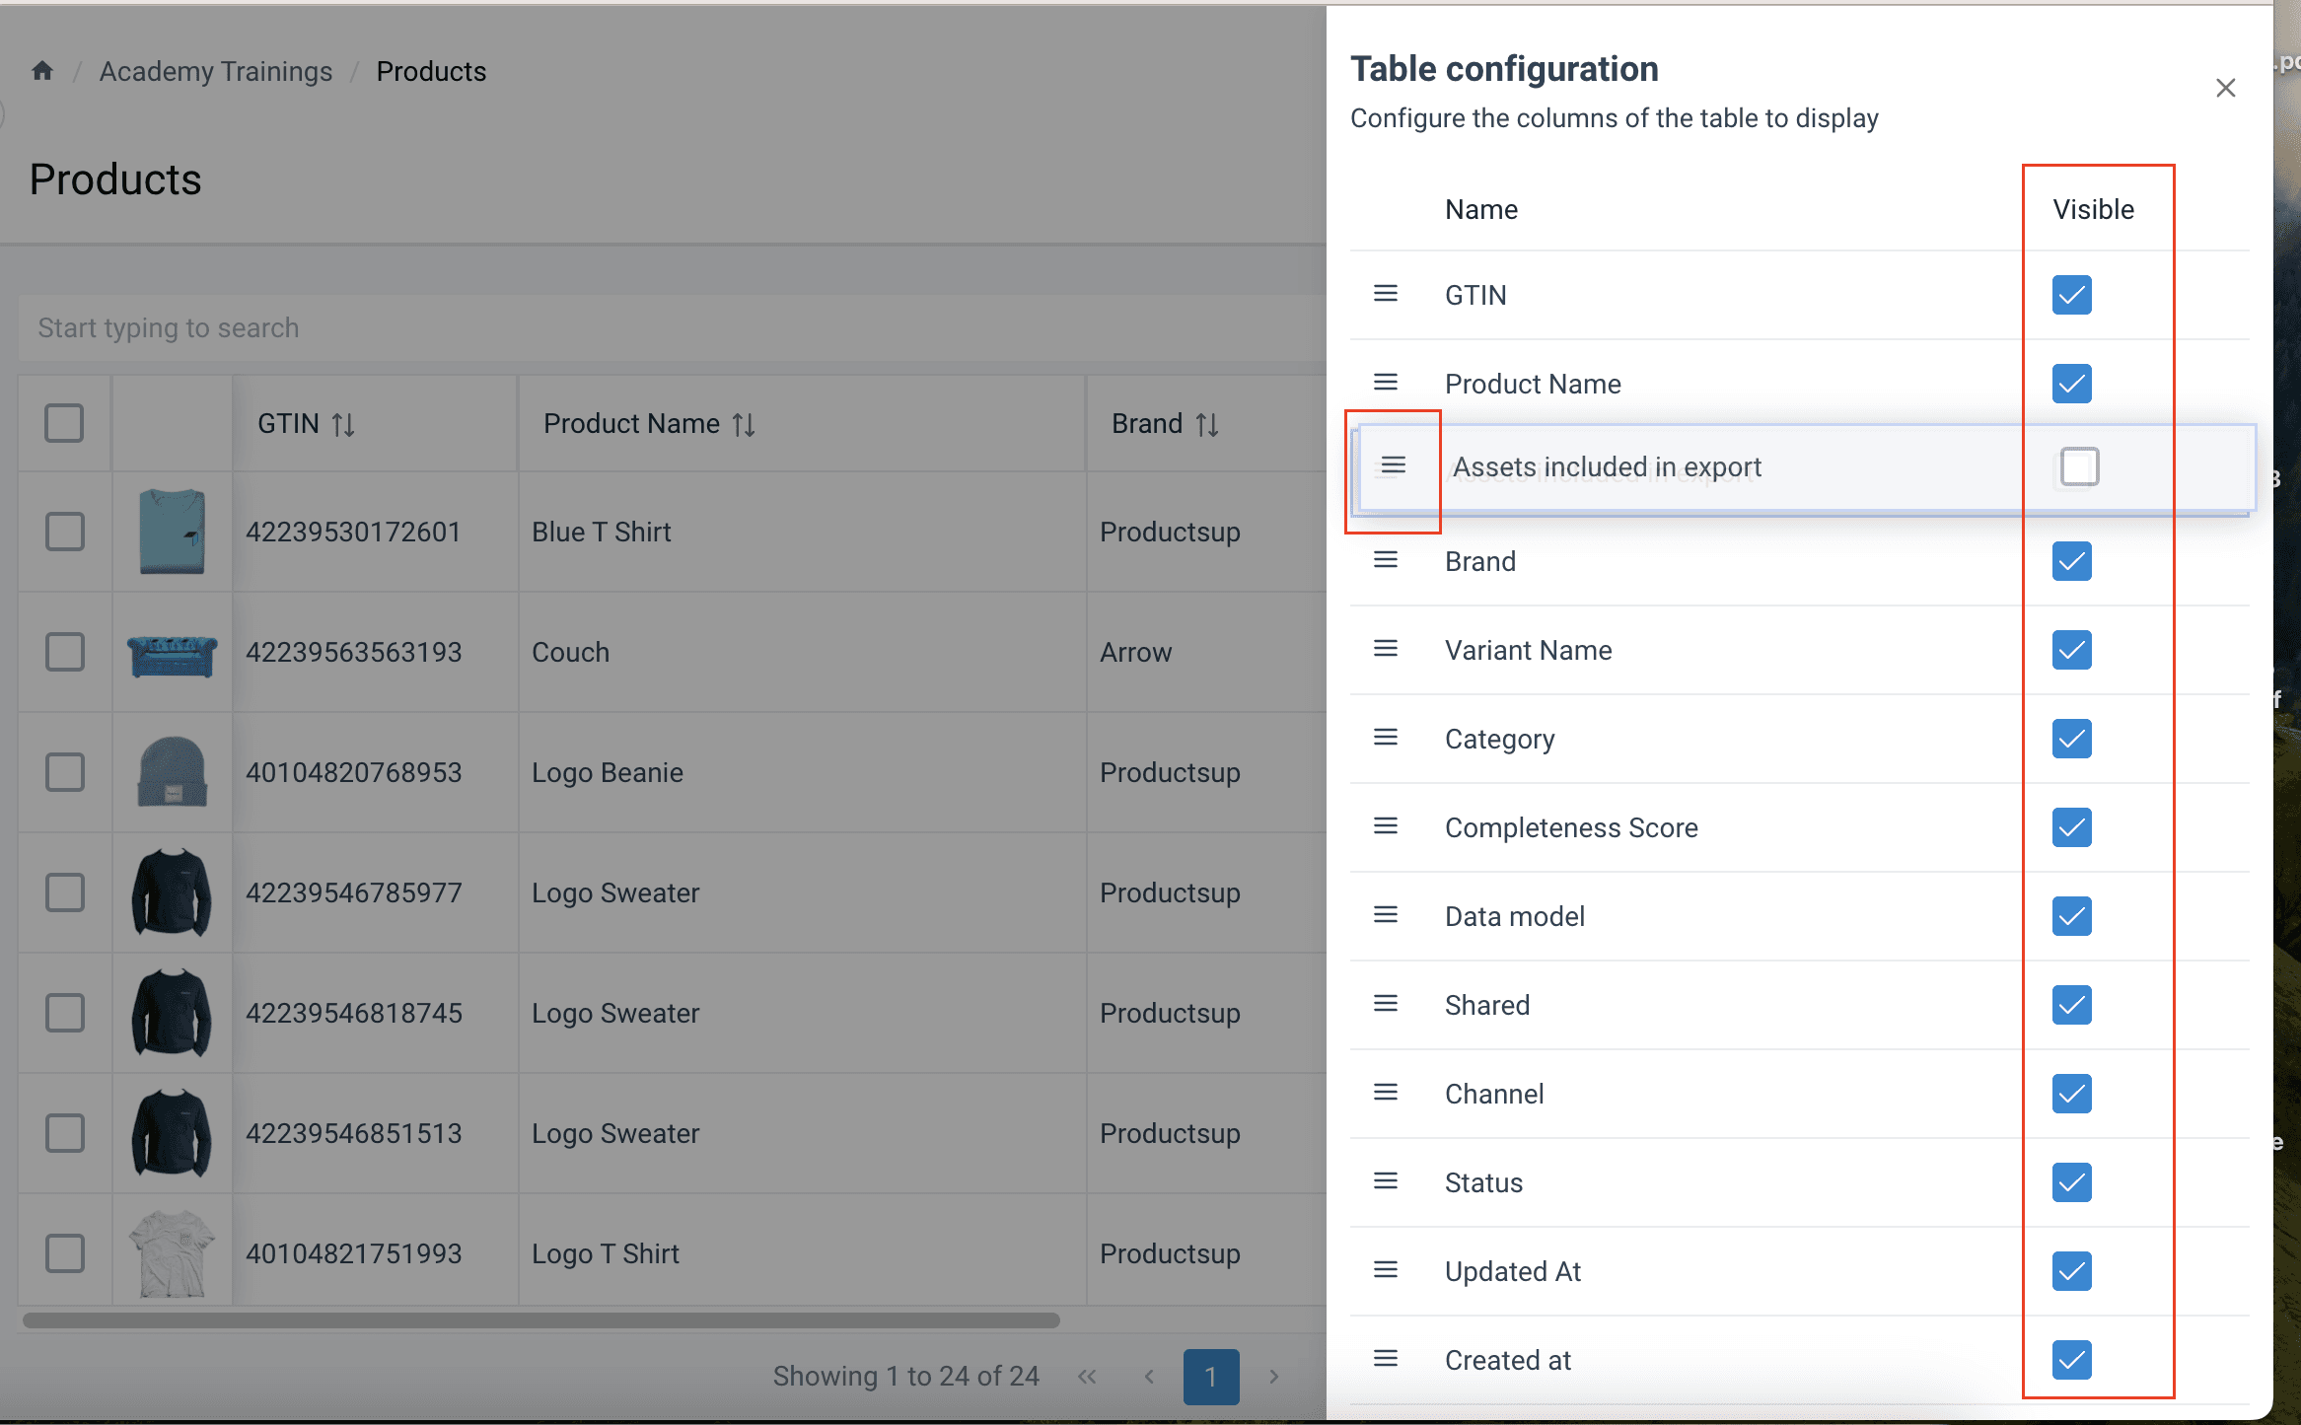Click the Couch product thumbnail
Screen dimensions: 2301x1425
(172, 655)
